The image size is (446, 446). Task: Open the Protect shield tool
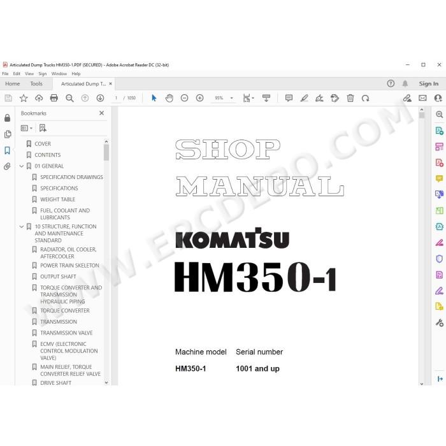click(439, 259)
